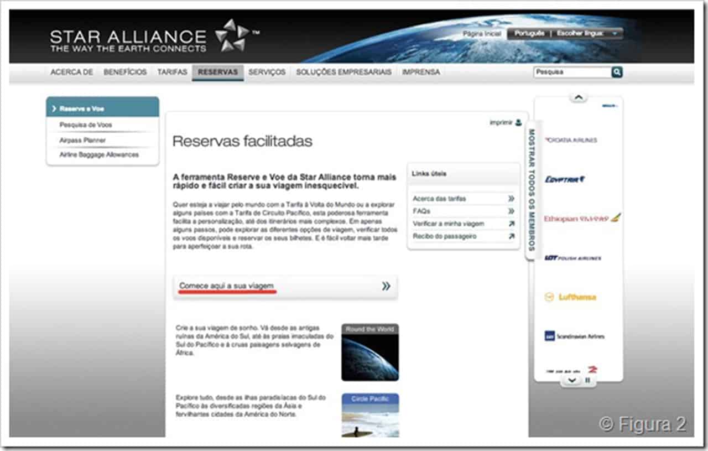Click double chevron in Comece aqui box
Image resolution: width=708 pixels, height=451 pixels.
tap(386, 286)
